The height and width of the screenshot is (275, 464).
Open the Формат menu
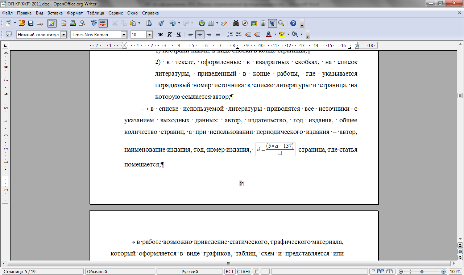pyautogui.click(x=75, y=13)
